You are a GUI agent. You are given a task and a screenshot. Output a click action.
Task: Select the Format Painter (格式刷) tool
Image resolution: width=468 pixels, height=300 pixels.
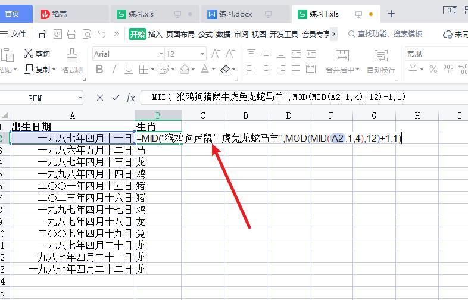pyautogui.click(x=71, y=61)
